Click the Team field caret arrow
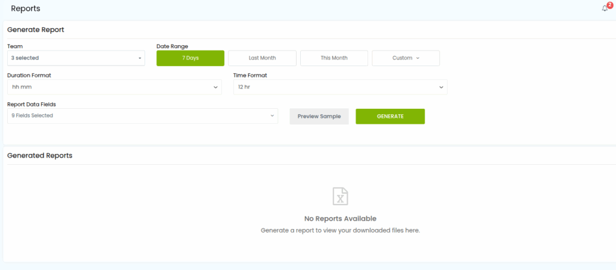The width and height of the screenshot is (616, 270). coord(140,58)
